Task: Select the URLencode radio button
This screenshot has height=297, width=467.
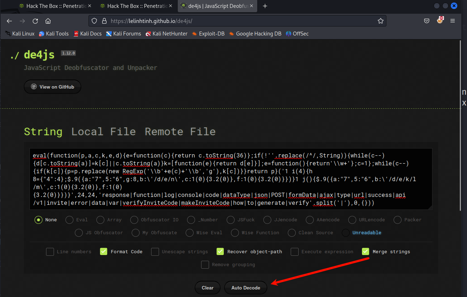Action: pos(352,220)
